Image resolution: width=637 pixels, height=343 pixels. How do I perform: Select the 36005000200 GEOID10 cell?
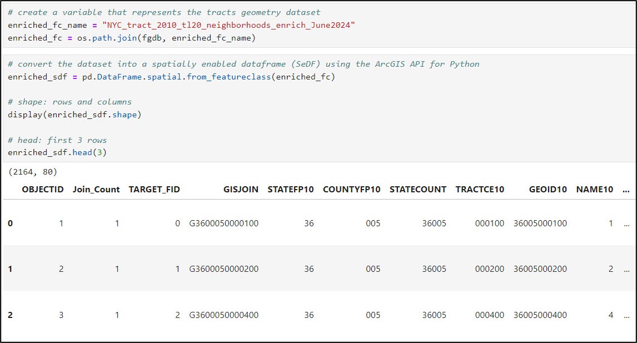tap(540, 269)
